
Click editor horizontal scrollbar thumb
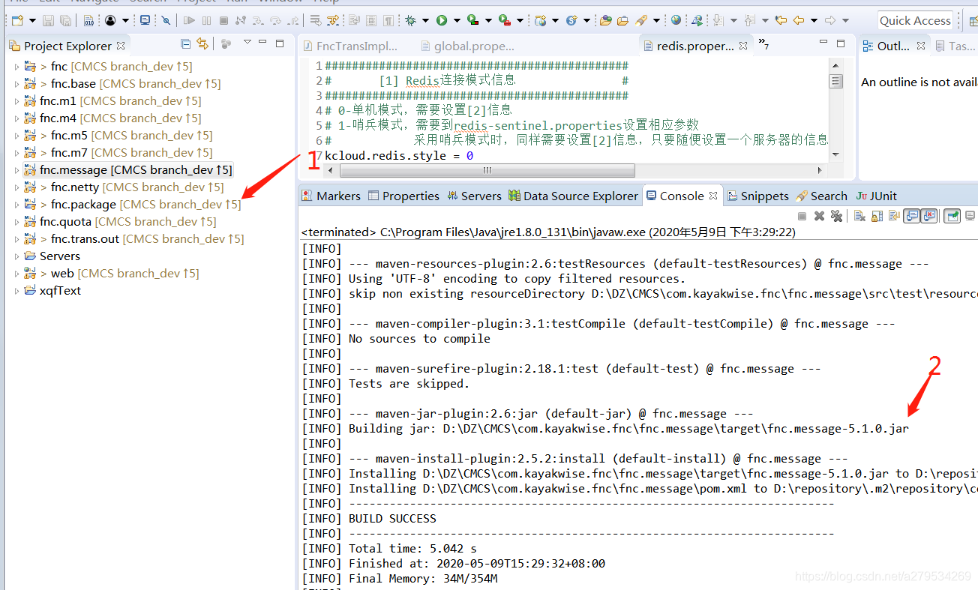(x=487, y=170)
